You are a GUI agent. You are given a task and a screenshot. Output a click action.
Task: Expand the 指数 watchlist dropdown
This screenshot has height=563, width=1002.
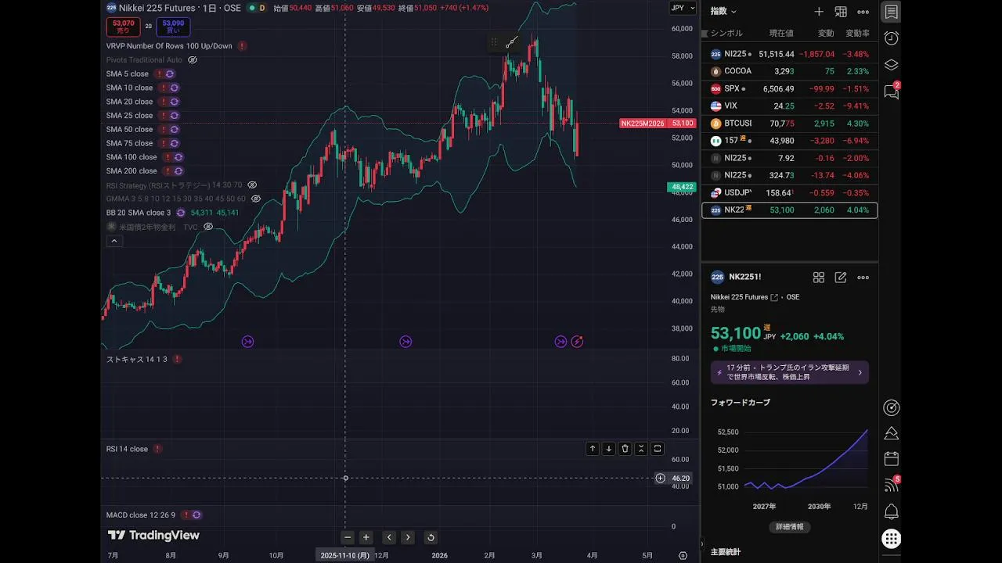point(723,12)
